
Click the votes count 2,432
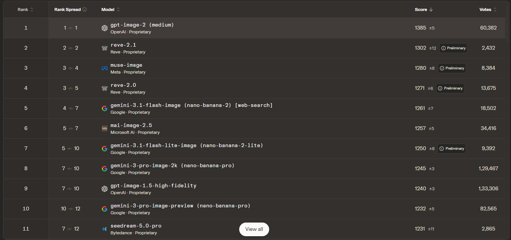[488, 48]
